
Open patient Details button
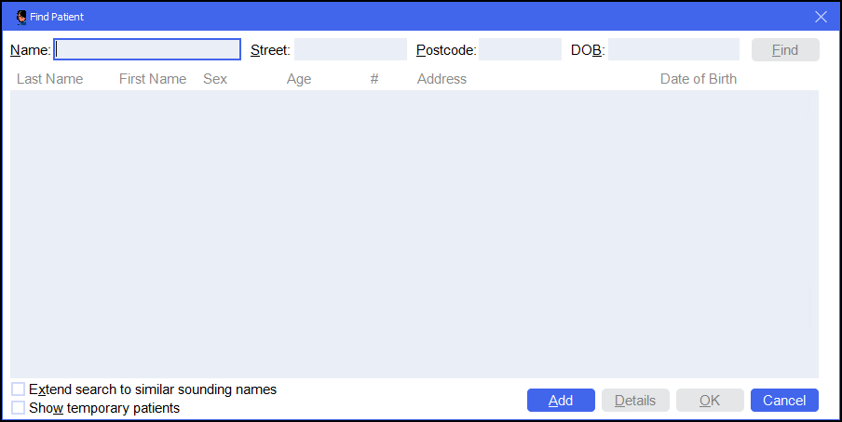click(635, 401)
